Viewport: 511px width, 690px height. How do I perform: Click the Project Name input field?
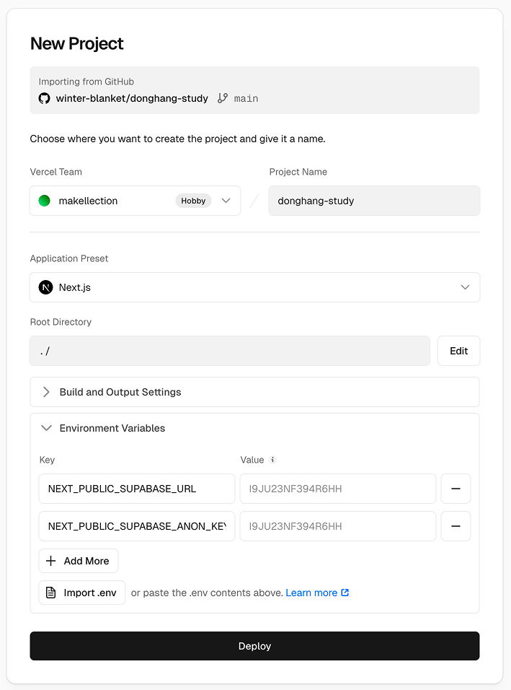coord(374,201)
